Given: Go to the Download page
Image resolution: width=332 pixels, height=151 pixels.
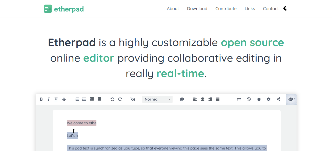Looking at the screenshot, I should coord(197,9).
